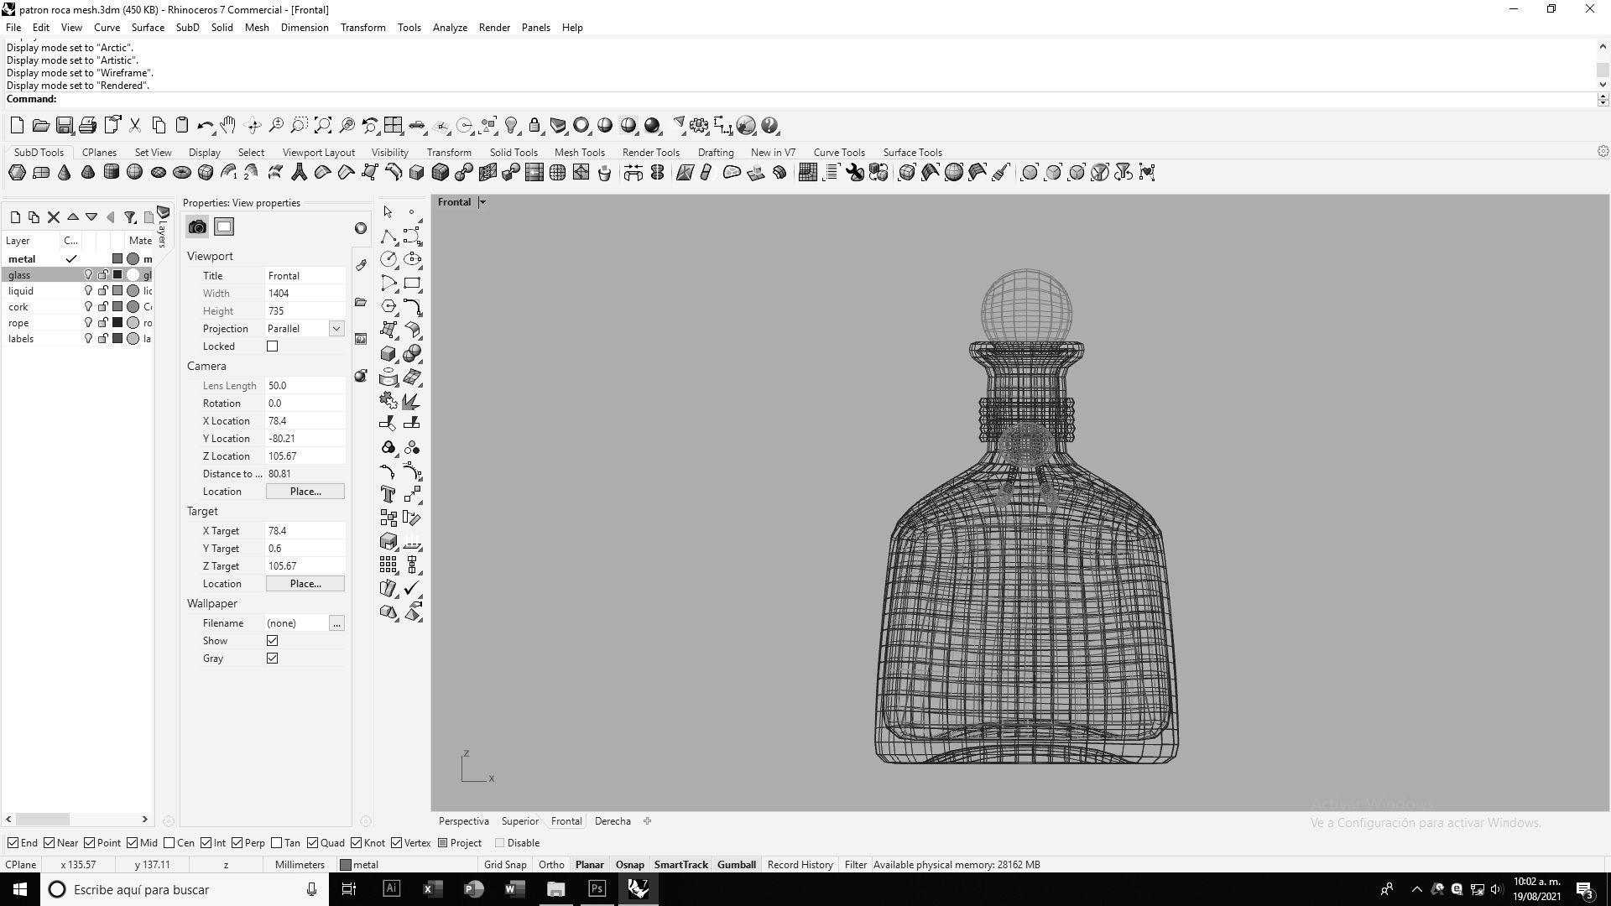Open a file via the folder icon
This screenshot has width=1611, height=906.
[40, 126]
